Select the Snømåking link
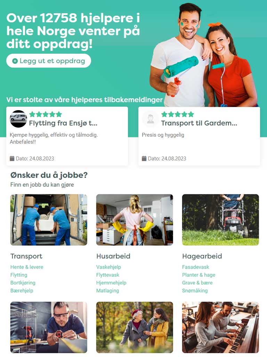The image size is (267, 357). pos(195,290)
